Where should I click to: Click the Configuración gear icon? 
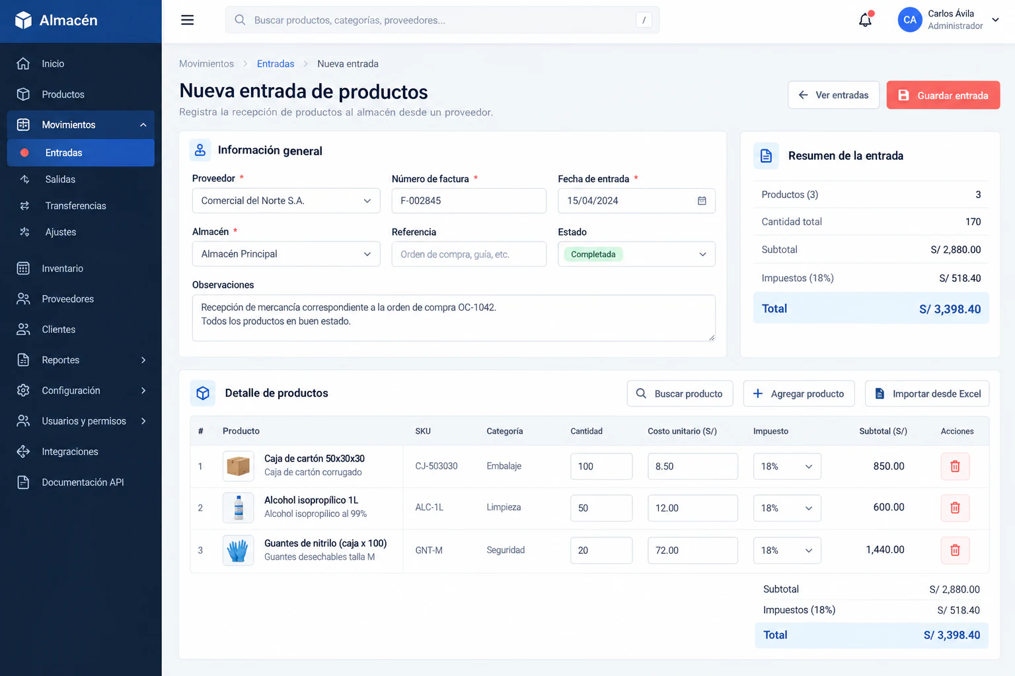pos(23,390)
